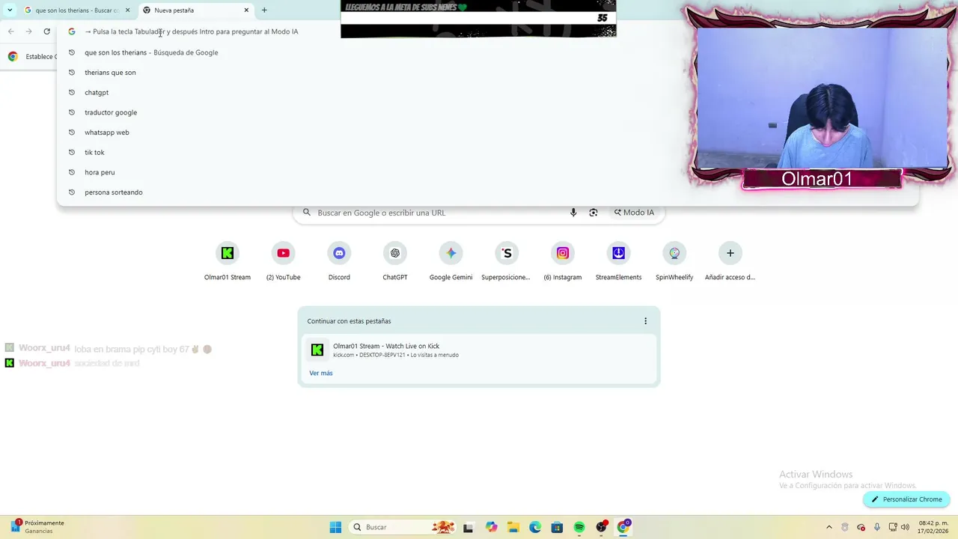The image size is (958, 539).
Task: Click Personalizar Chrome button
Action: [906, 499]
